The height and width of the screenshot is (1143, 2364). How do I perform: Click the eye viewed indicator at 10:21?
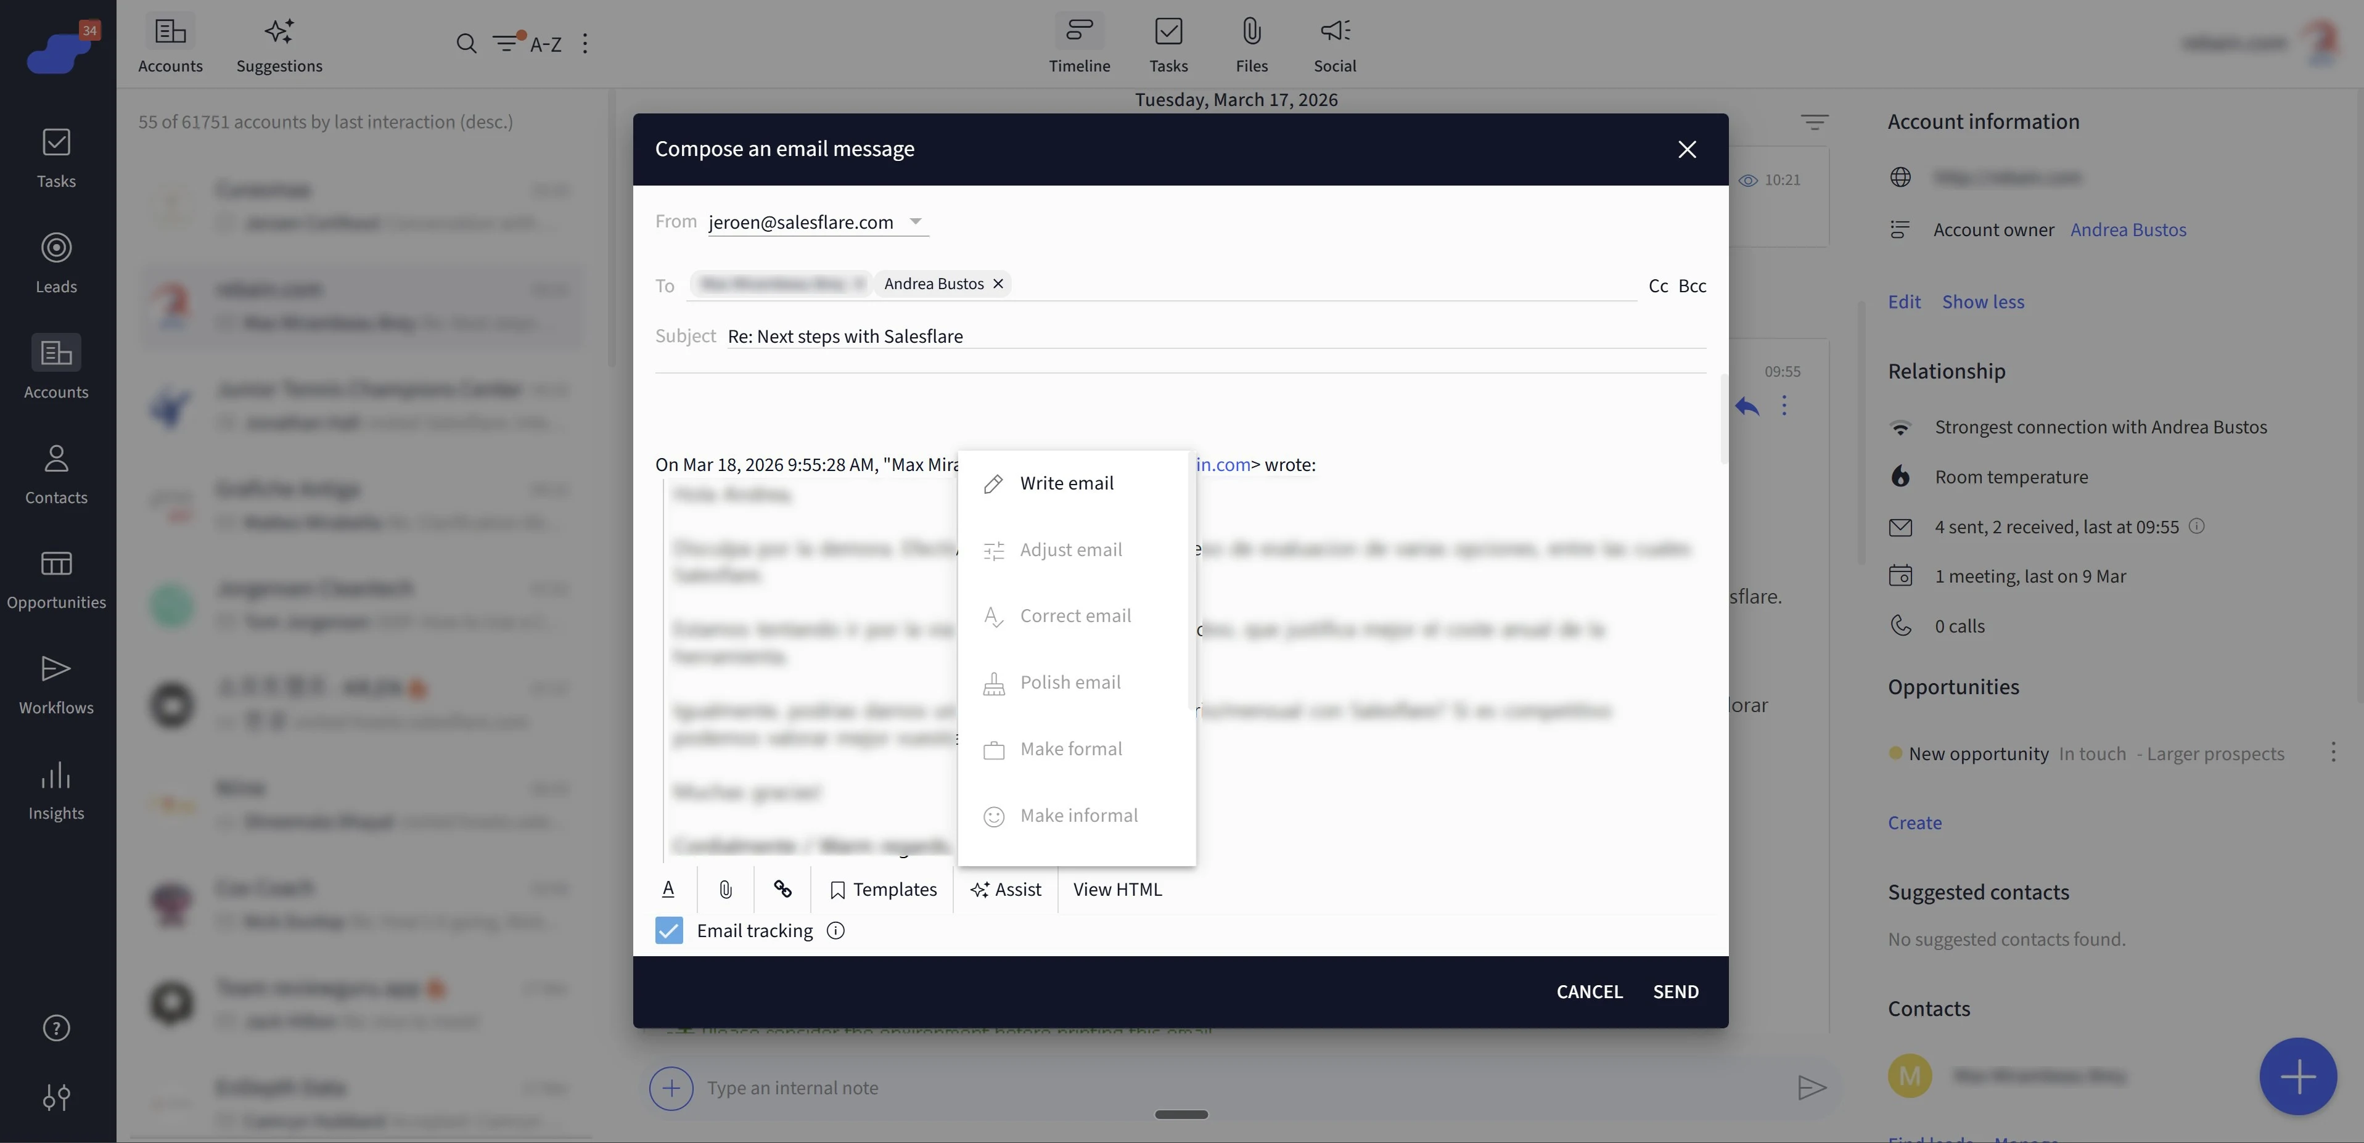[1748, 181]
